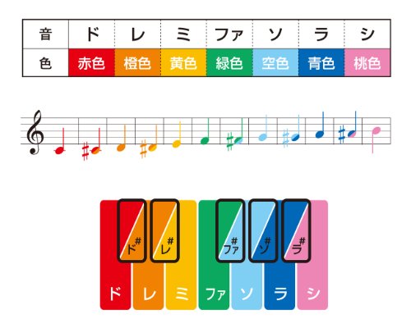Image resolution: width=411 pixels, height=328 pixels.
Task: Select the 緑色 green swatch cell
Action: point(229,63)
